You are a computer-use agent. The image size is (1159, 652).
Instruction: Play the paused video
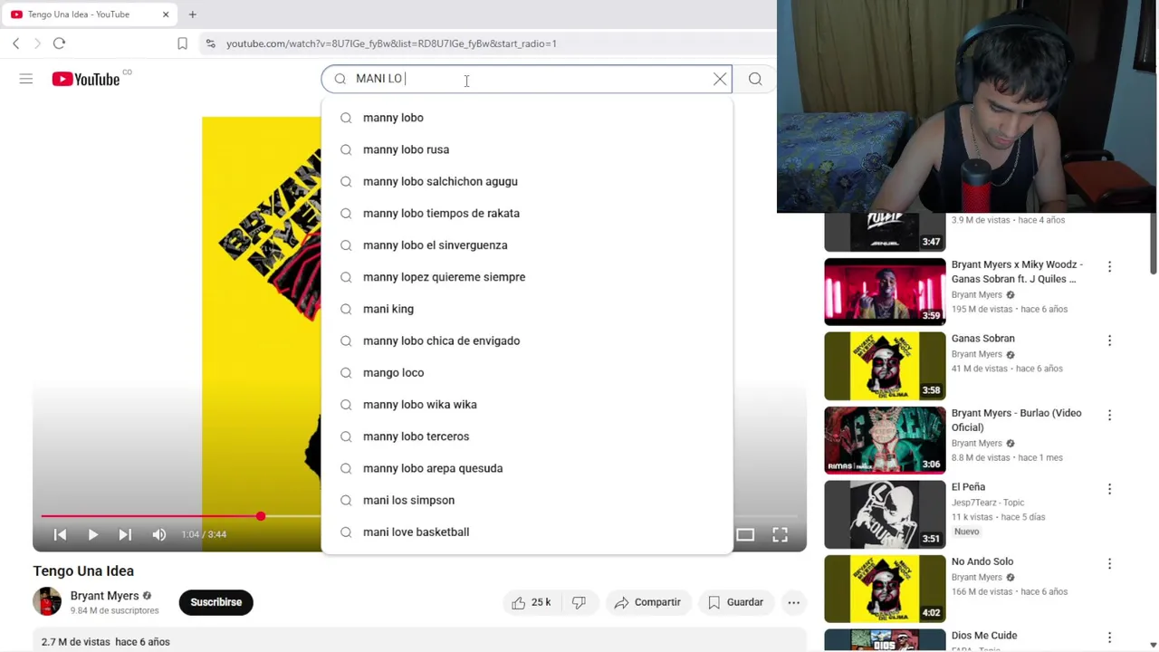pos(92,534)
